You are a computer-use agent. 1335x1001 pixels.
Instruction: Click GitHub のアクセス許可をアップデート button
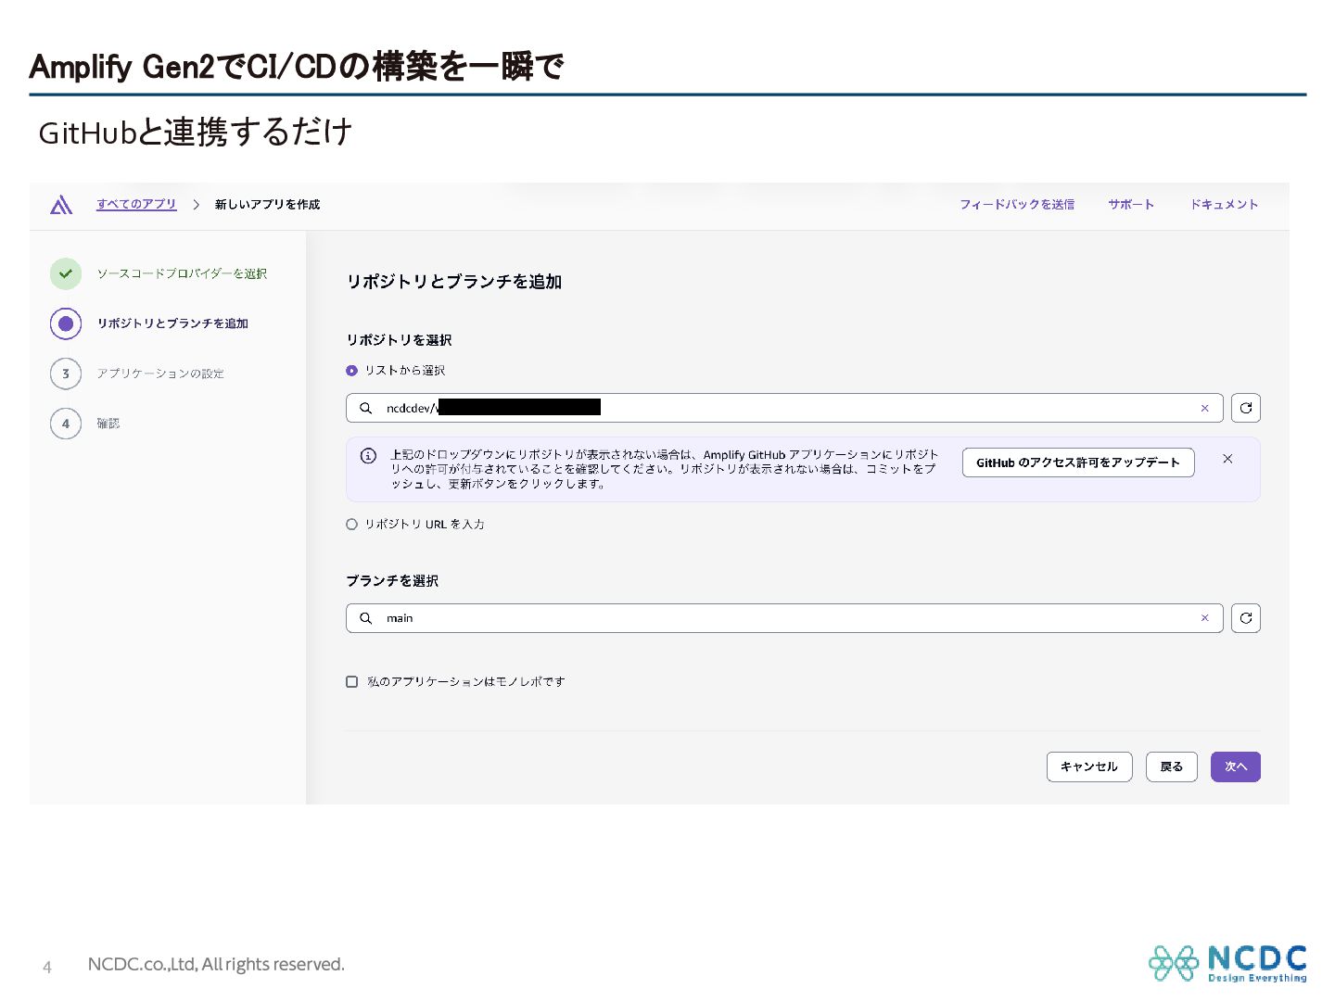pyautogui.click(x=1078, y=462)
